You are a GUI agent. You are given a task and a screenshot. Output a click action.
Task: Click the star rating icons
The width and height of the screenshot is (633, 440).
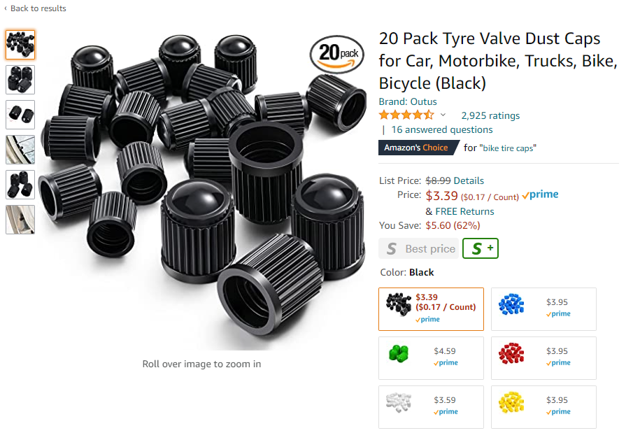(x=406, y=115)
